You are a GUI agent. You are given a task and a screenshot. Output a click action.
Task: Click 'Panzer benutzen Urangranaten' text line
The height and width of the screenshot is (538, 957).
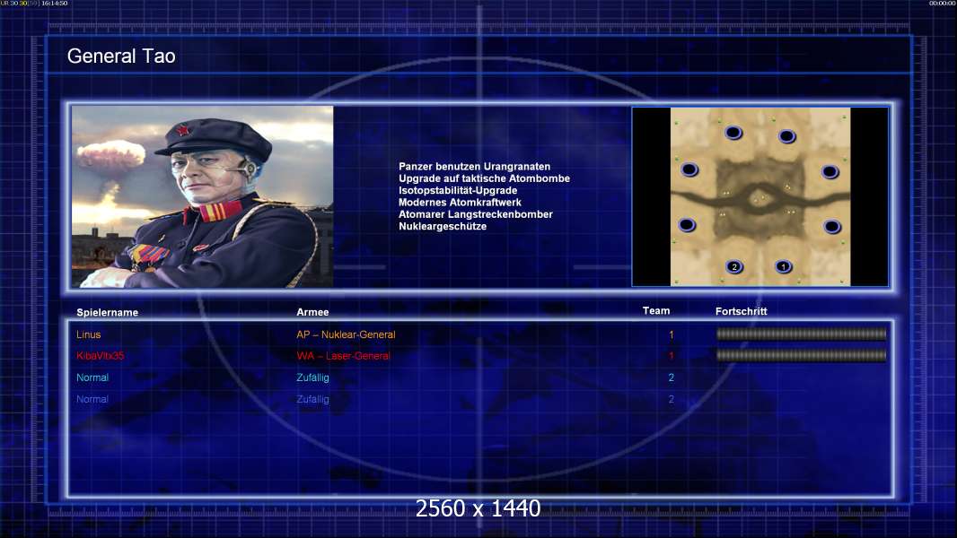pos(474,167)
